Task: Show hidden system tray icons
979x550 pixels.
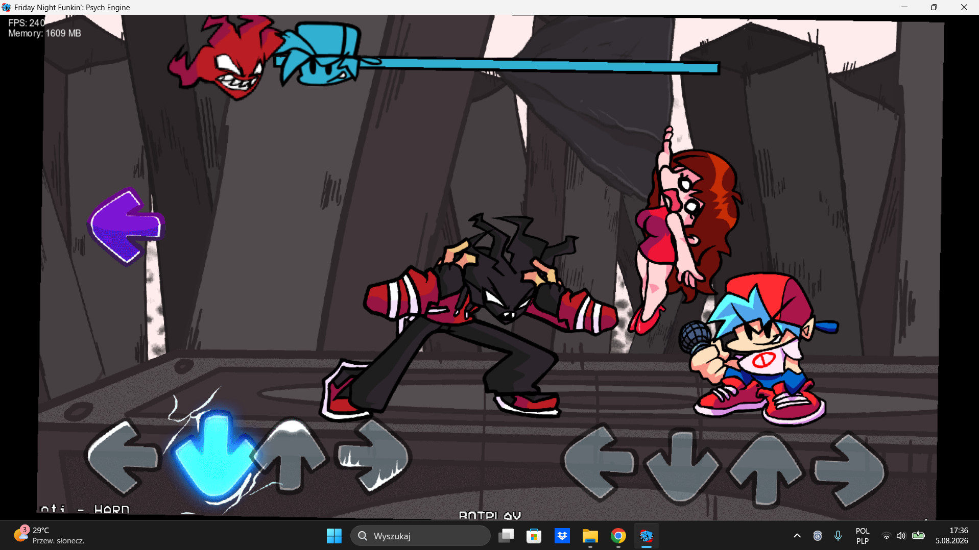Action: pyautogui.click(x=797, y=536)
